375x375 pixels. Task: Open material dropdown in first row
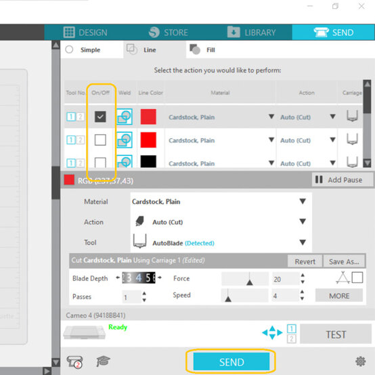[271, 116]
